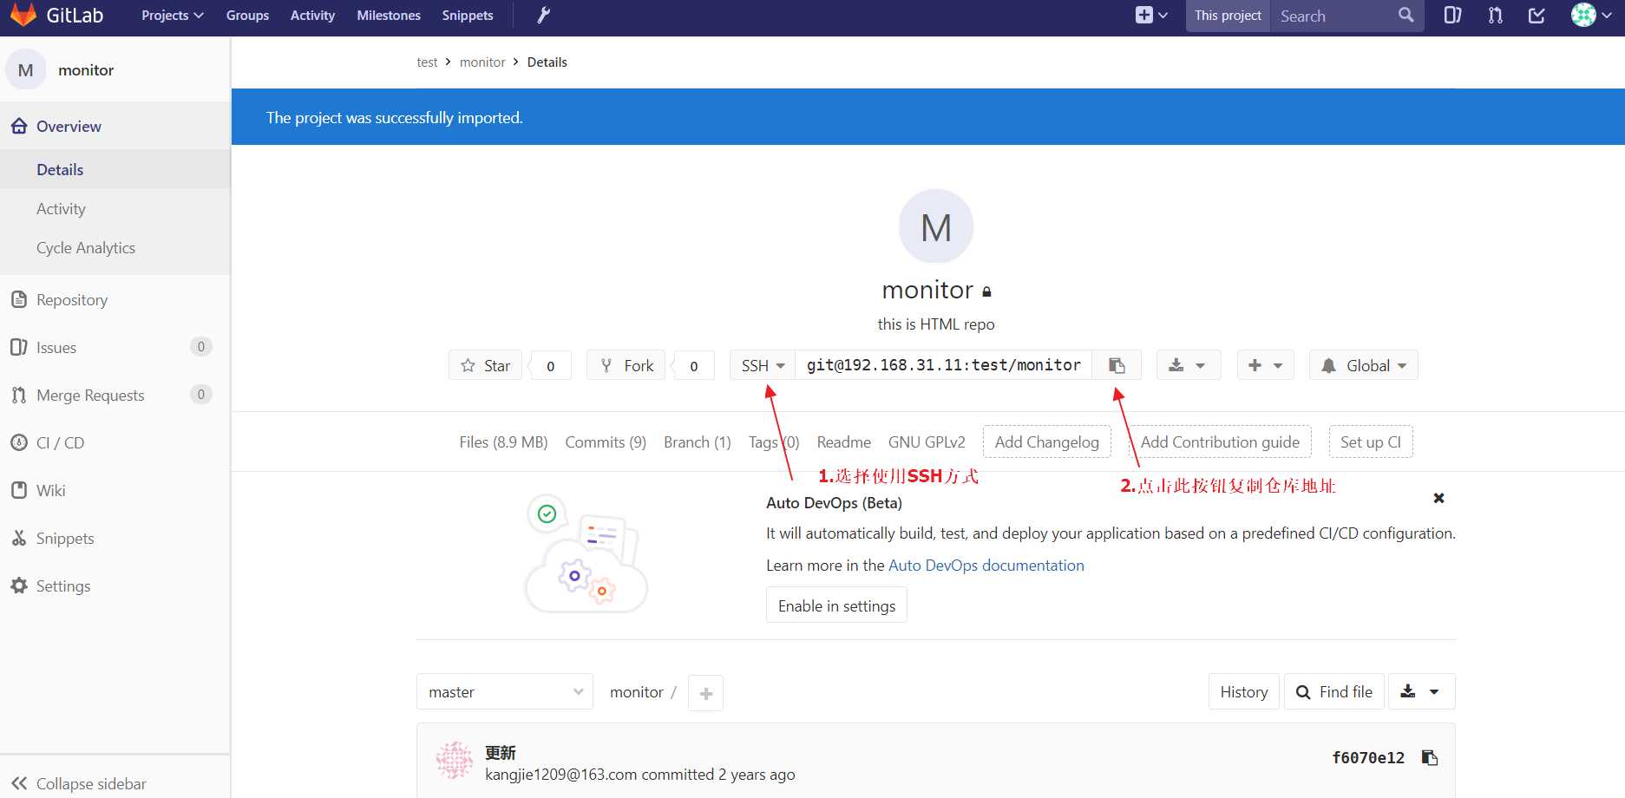This screenshot has height=798, width=1625.
Task: Open Files (8.9 MB) link
Action: tap(503, 442)
